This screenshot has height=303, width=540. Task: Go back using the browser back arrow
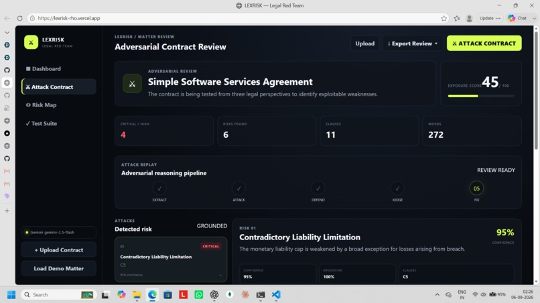coord(7,18)
